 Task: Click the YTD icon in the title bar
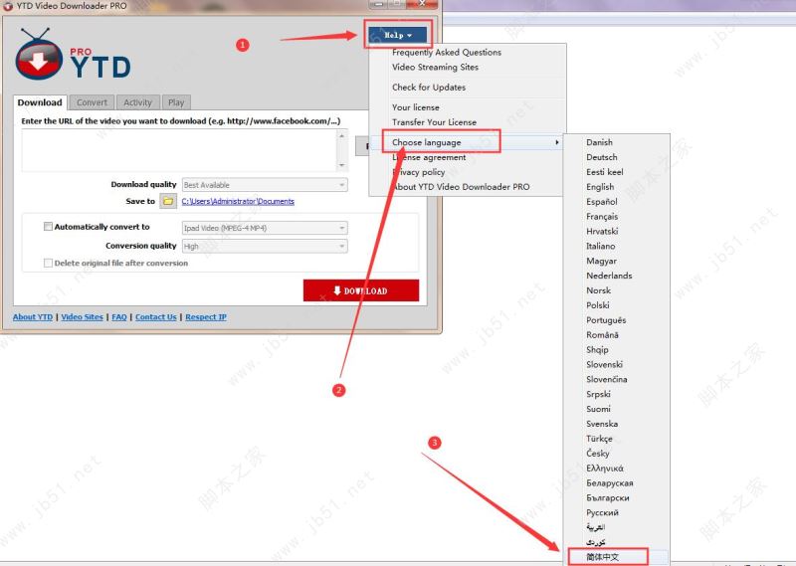coord(7,6)
